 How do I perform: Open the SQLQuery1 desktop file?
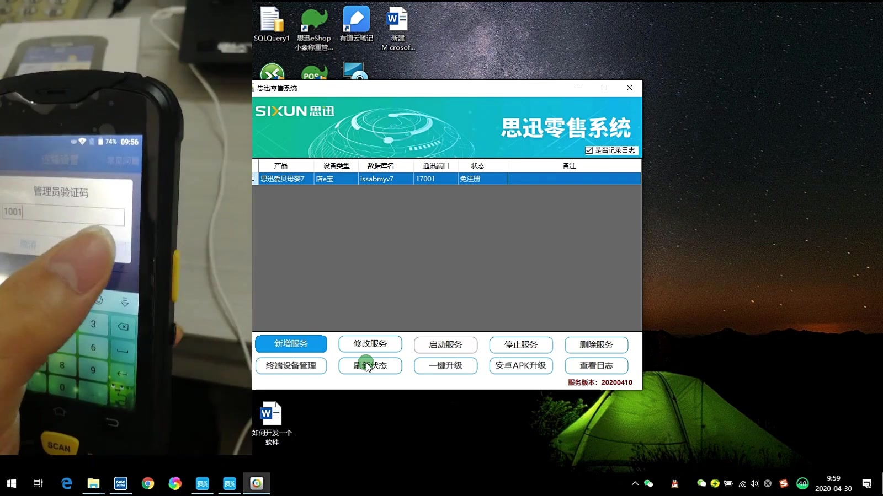click(272, 24)
